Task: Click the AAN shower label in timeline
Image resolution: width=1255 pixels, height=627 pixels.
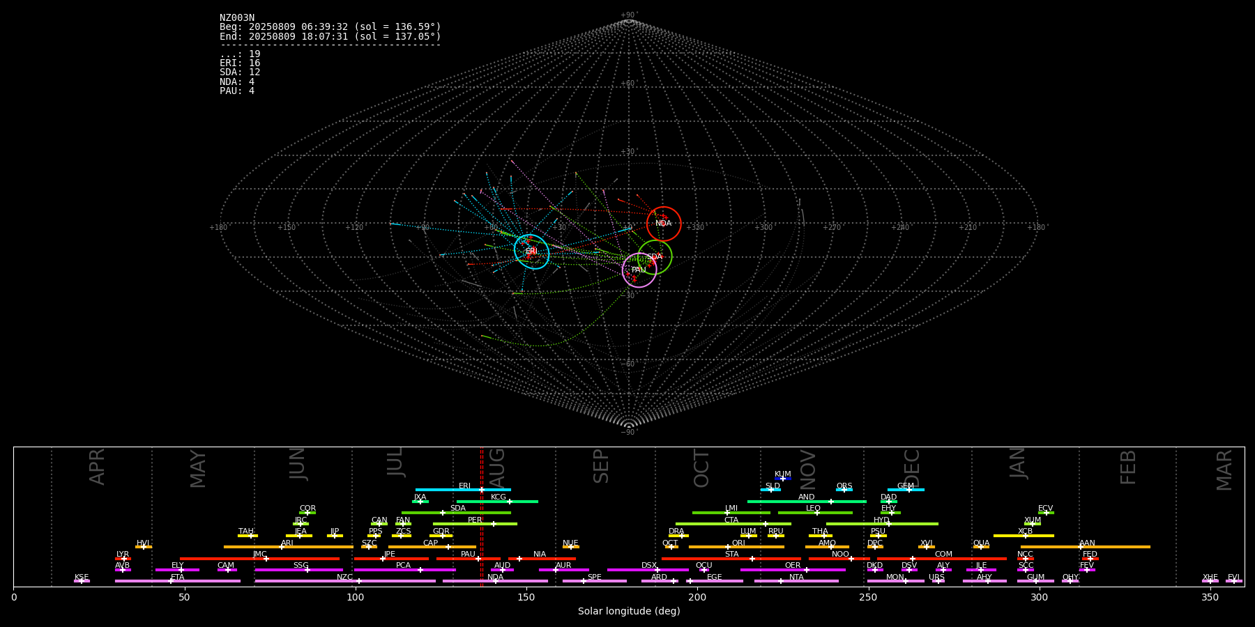Action: click(1088, 543)
